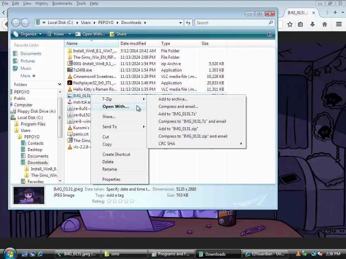Click the refresh button beside address bar
The image size is (346, 259).
(x=188, y=23)
